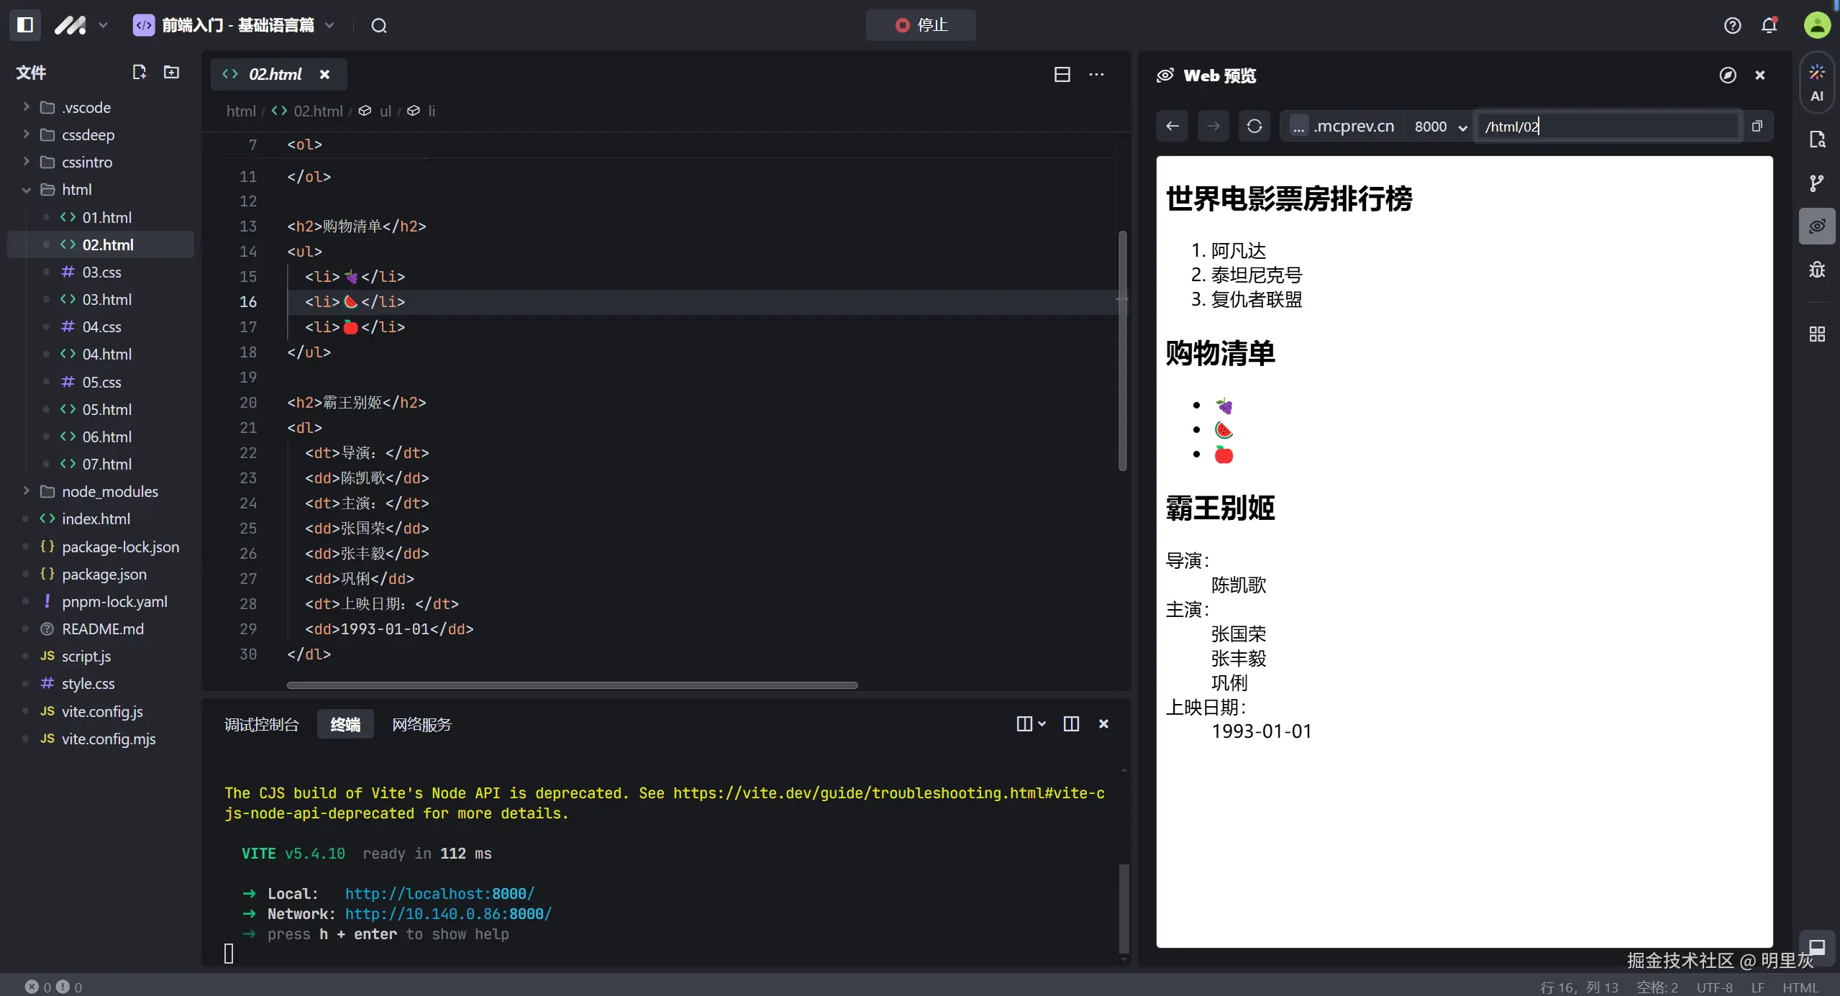Click the 停止 stop button
The image size is (1840, 996).
pyautogui.click(x=921, y=26)
